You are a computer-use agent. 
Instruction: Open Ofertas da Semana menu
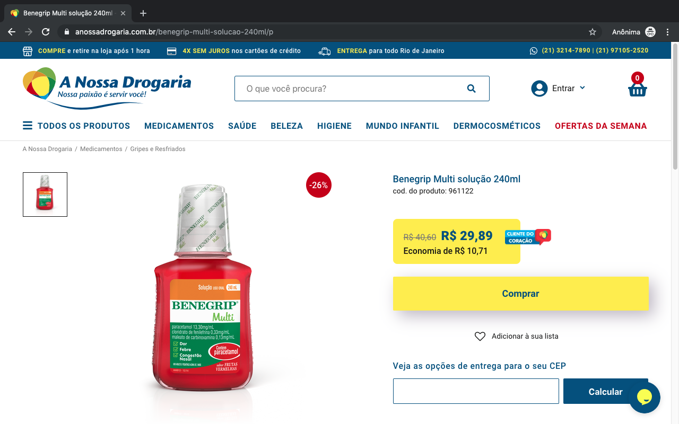(600, 126)
